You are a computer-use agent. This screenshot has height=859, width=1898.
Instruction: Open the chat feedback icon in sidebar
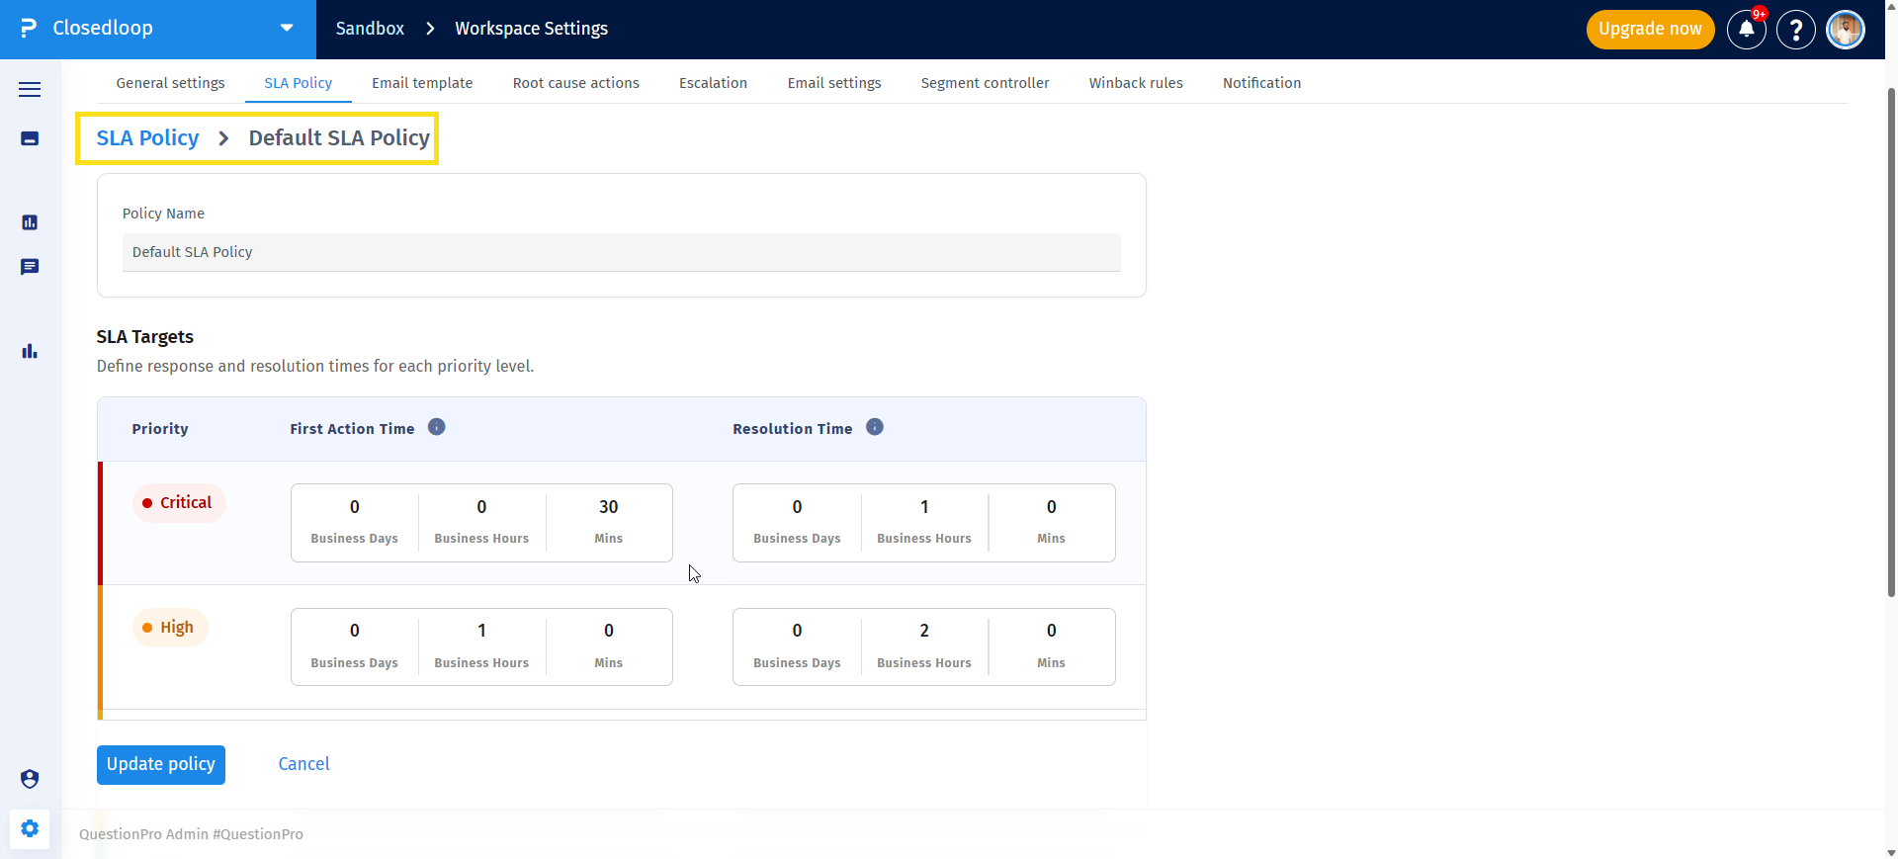click(30, 267)
